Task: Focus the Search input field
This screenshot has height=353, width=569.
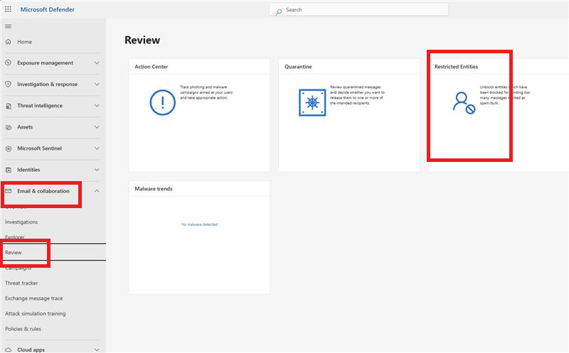Action: (358, 10)
